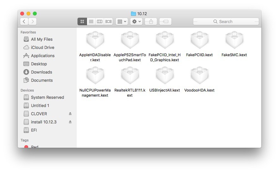Select FakePCIID_Intel_HD_Graphics.kext icon
This screenshot has height=173, width=279.
point(165,40)
